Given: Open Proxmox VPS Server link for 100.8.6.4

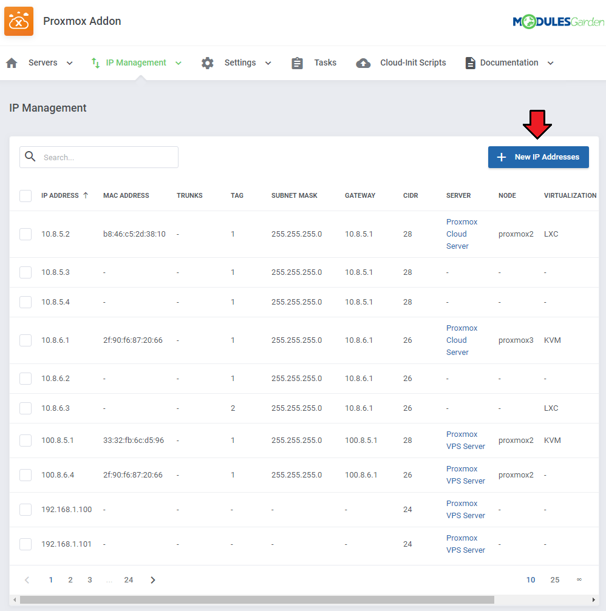Looking at the screenshot, I should [x=466, y=475].
